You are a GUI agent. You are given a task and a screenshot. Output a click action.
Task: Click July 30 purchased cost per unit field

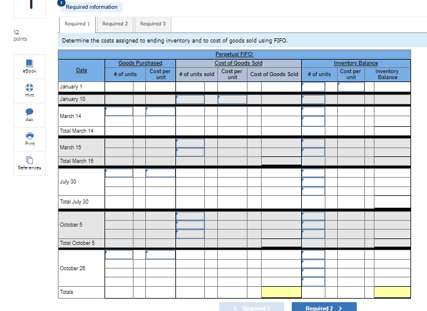(x=161, y=173)
